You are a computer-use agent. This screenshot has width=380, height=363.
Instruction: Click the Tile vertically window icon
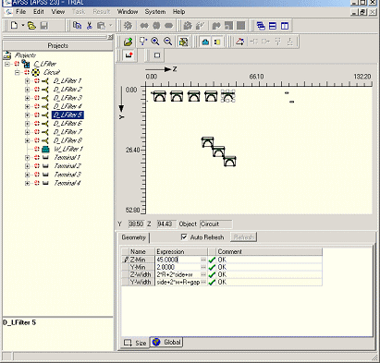pyautogui.click(x=285, y=26)
